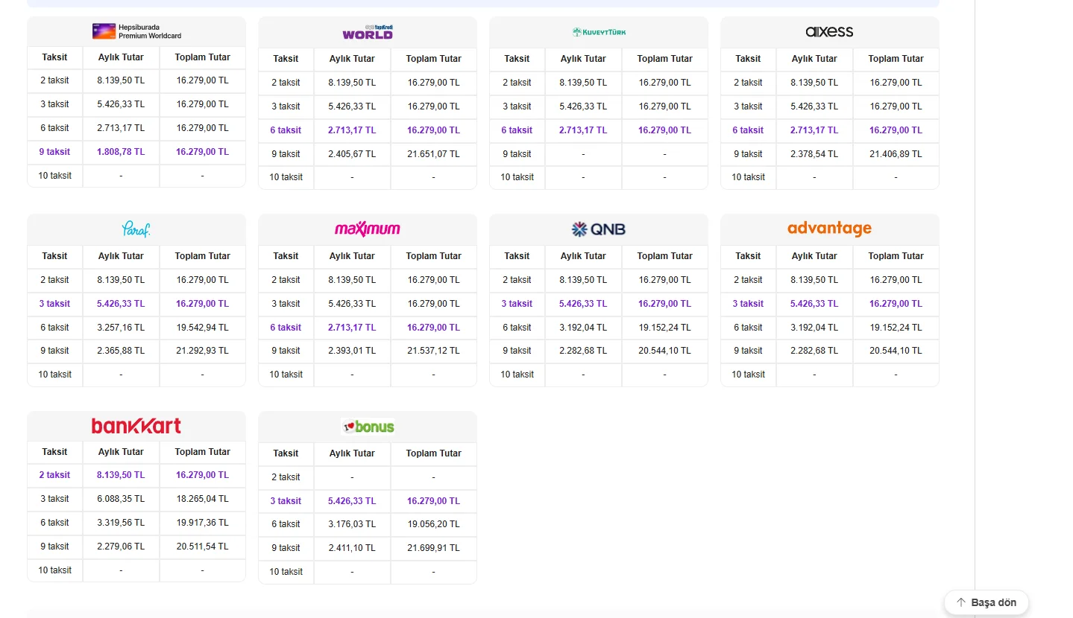Click the Başa dön button
This screenshot has width=1073, height=618.
[x=987, y=602]
